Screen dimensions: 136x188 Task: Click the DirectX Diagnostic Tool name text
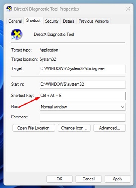[54, 34]
